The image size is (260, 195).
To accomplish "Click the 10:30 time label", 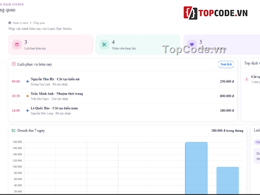I will click(16, 96).
